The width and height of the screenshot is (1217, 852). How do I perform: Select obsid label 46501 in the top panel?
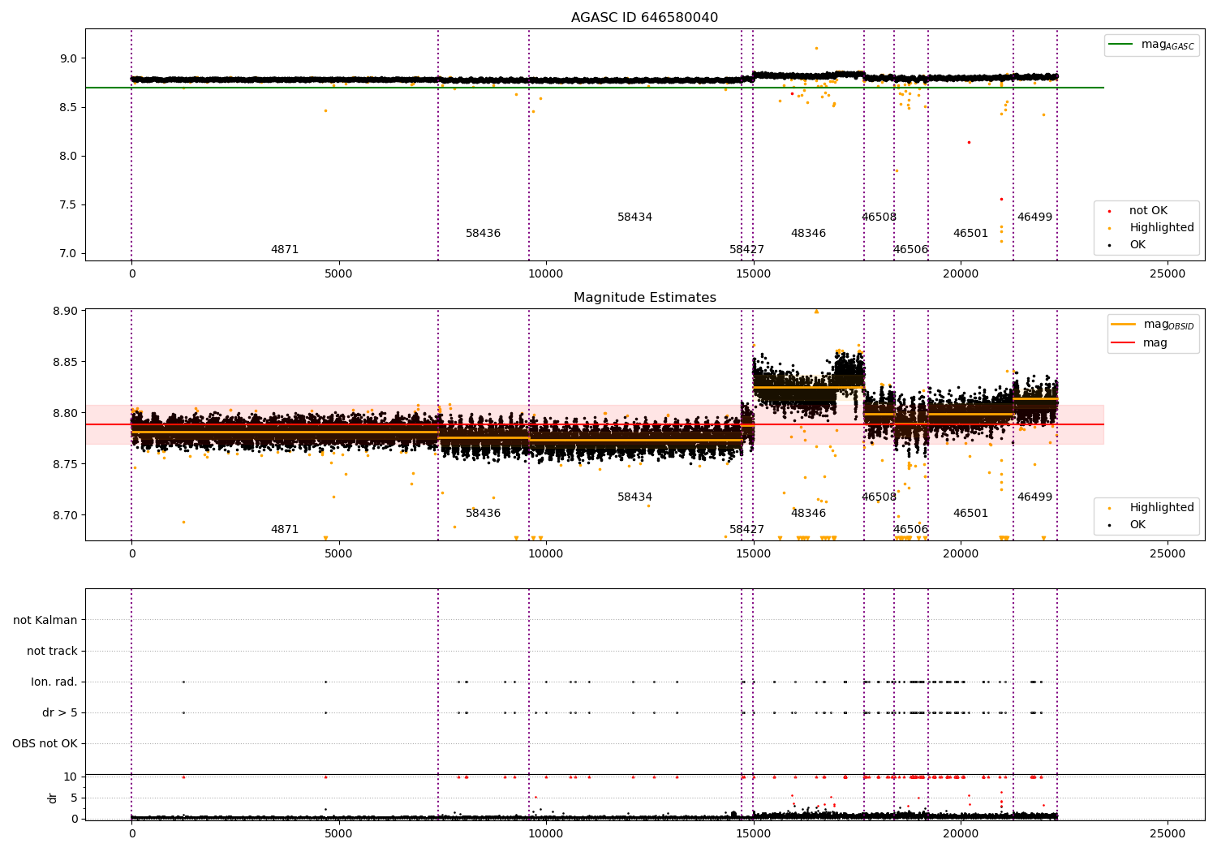coord(970,234)
